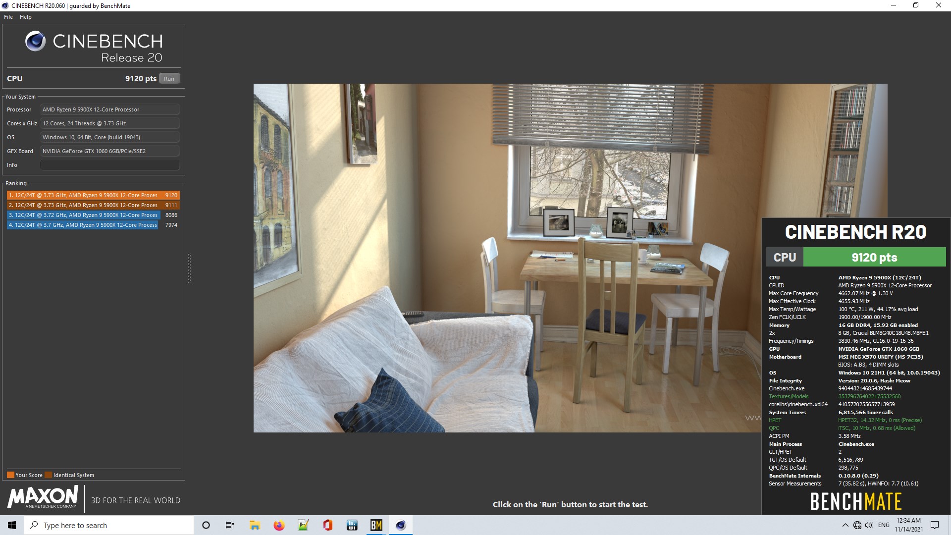This screenshot has width=951, height=535.
Task: Click the Motherboard value MSI MEG X570 UNIFY
Action: tap(881, 357)
